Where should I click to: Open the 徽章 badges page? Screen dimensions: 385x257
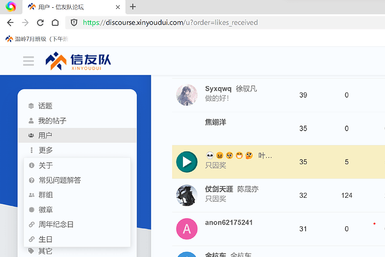(x=77, y=210)
